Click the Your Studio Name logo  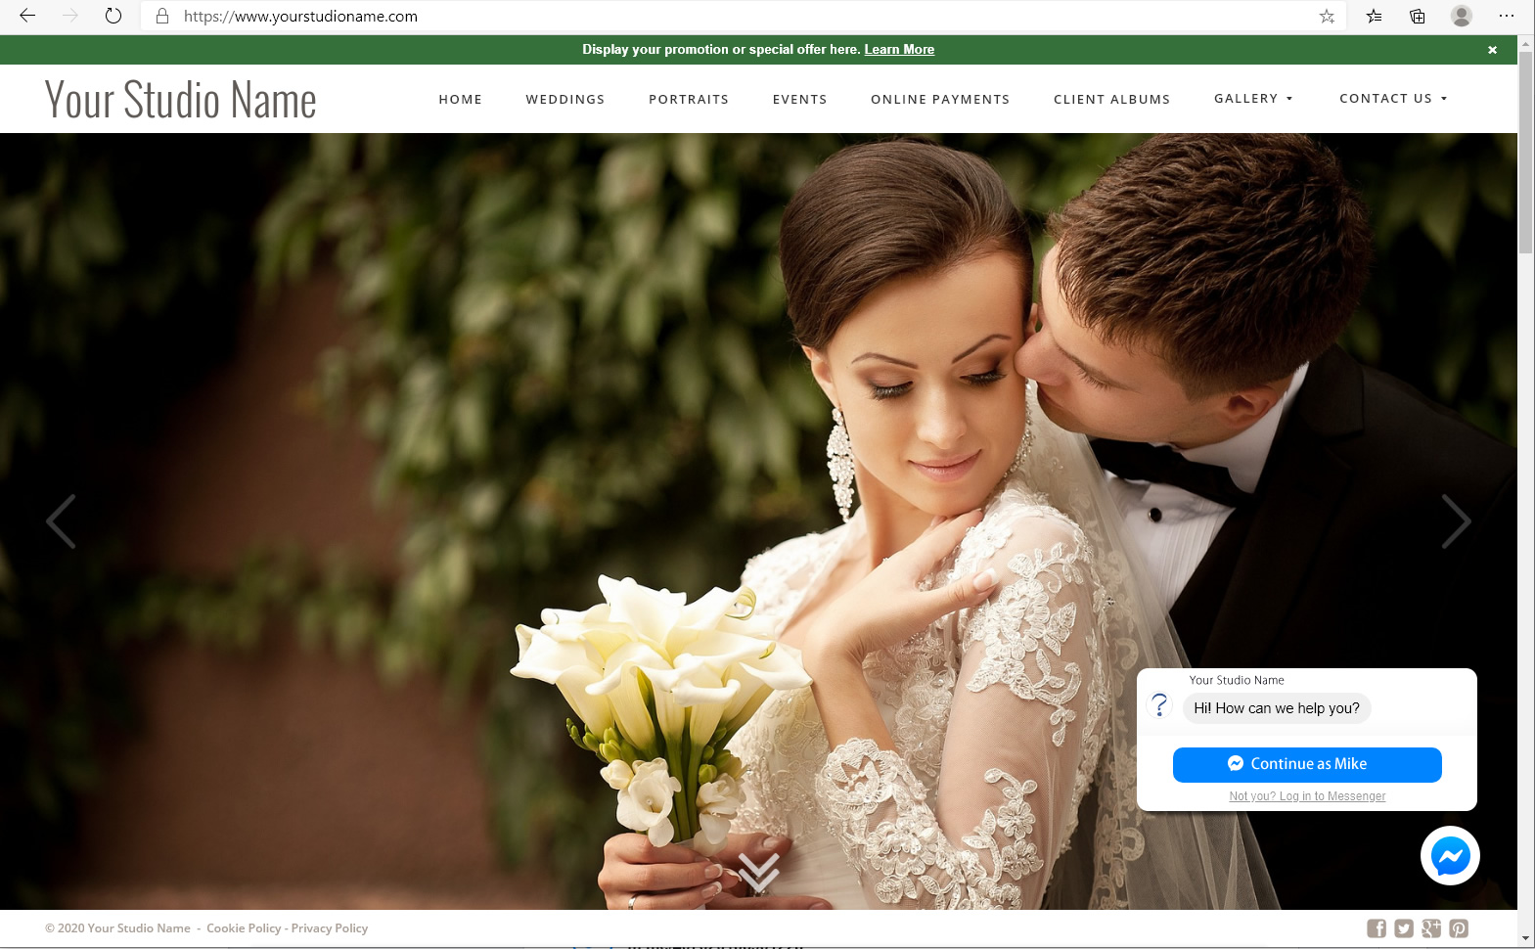181,100
